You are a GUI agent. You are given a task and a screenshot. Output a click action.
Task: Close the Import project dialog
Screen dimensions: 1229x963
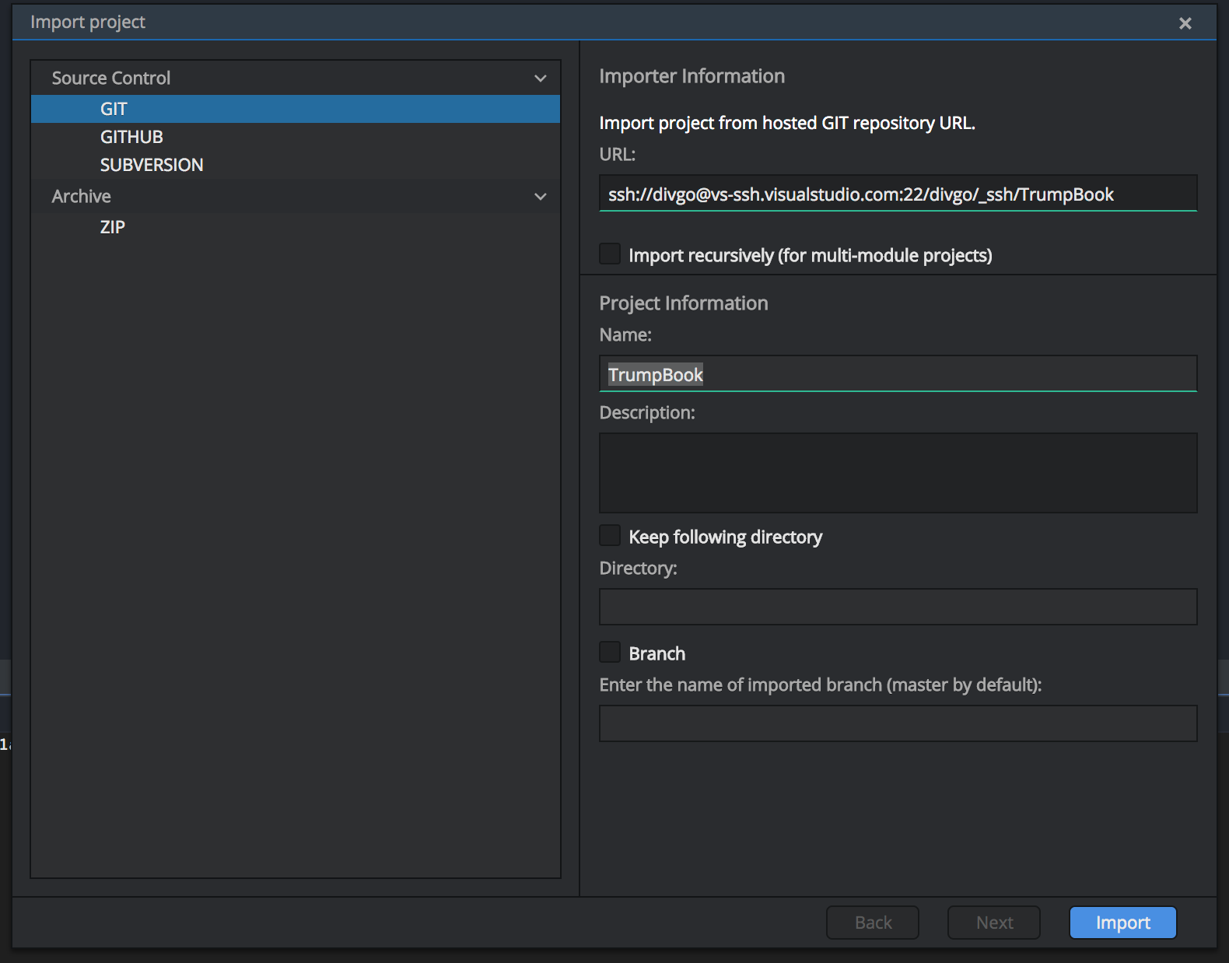pos(1185,23)
